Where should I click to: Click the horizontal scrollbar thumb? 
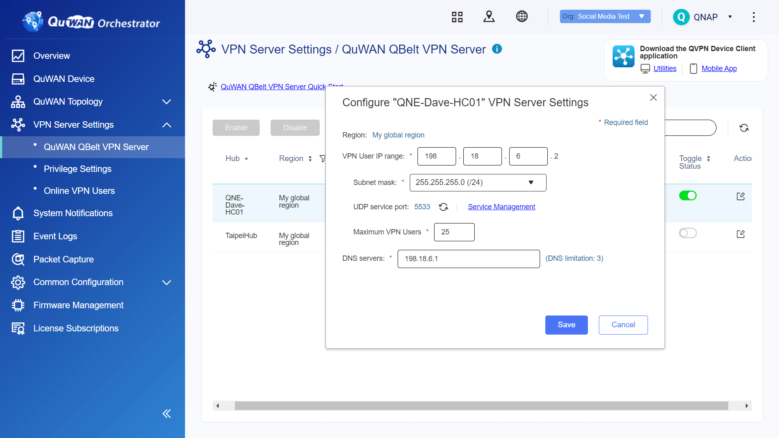pos(481,406)
